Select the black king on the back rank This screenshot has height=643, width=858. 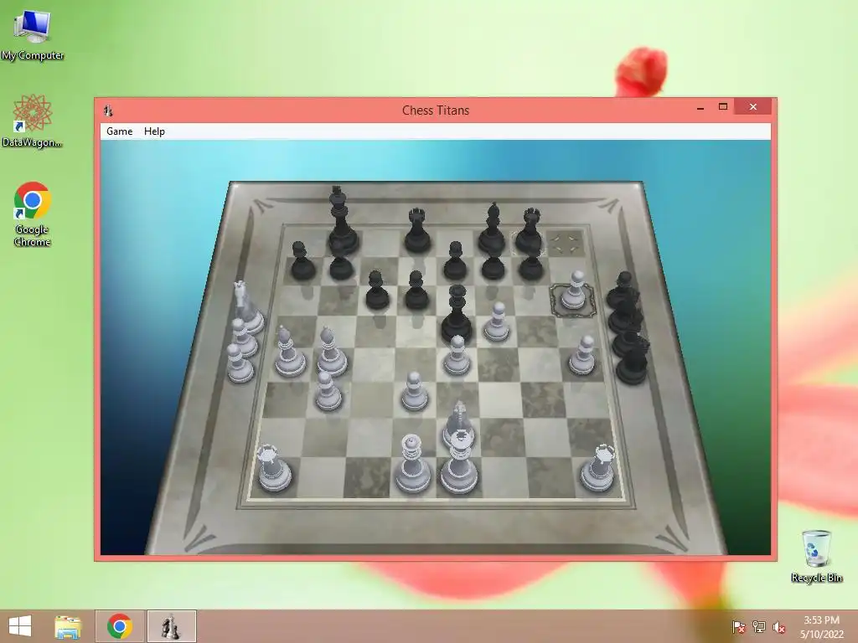[343, 220]
